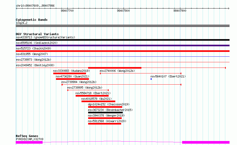The image size is (237, 145).
Task: Click the nsv4736280 (Quan2021) label
Action: 72,76
